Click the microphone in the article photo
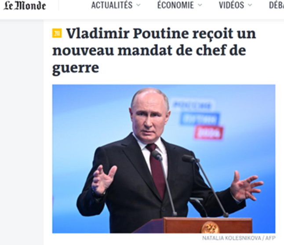The height and width of the screenshot is (245, 284). click(157, 155)
